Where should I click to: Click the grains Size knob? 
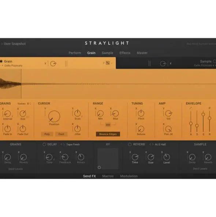point(23,114)
